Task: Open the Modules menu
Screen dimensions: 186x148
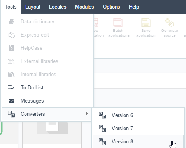Action: [84, 7]
